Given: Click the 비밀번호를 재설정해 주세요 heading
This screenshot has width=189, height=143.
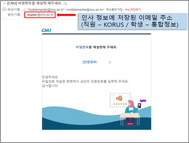Looking at the screenshot, I should tap(96, 47).
